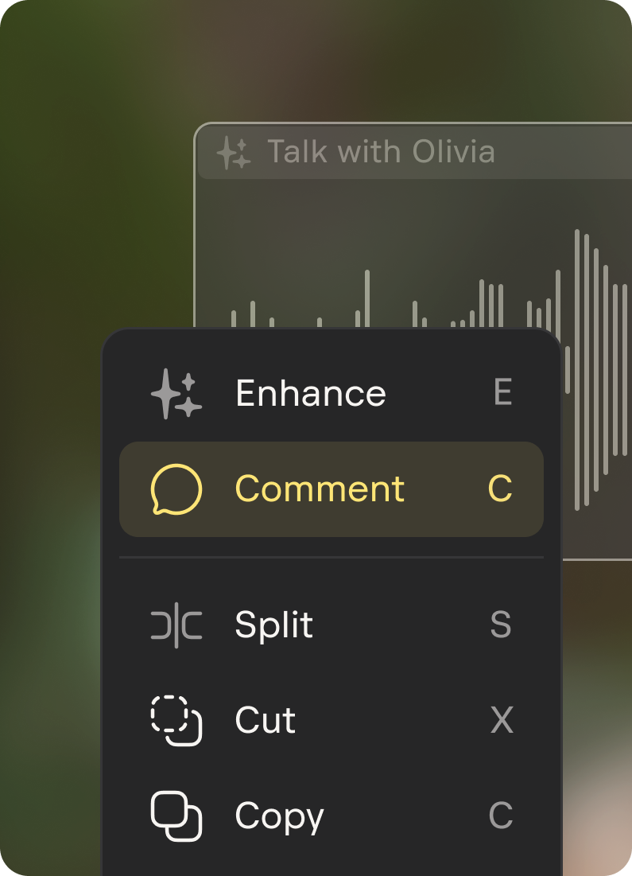Select the Copy menu entry
632x876 pixels.
coord(279,816)
